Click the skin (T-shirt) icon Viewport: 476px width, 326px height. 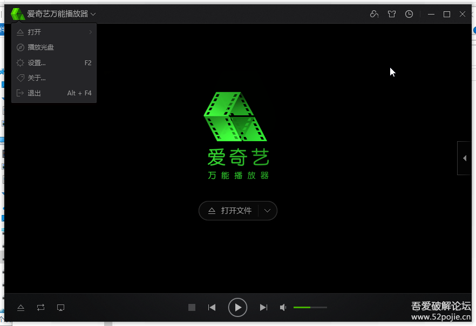pyautogui.click(x=392, y=14)
